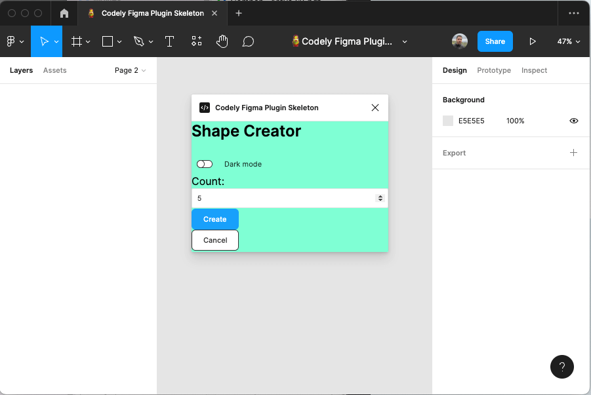
Task: Click the Count number stepper arrows
Action: point(380,198)
